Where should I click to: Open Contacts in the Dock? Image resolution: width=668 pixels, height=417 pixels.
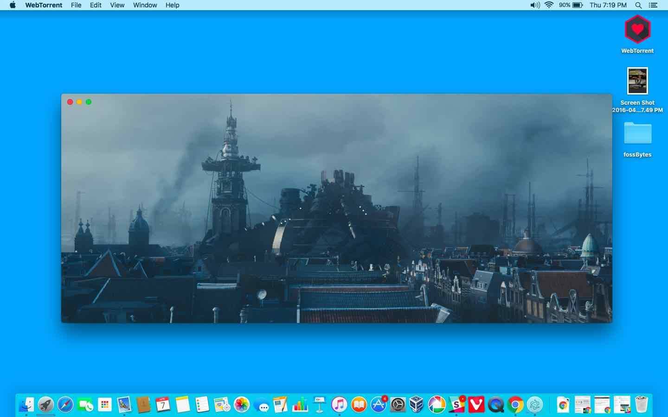(144, 404)
